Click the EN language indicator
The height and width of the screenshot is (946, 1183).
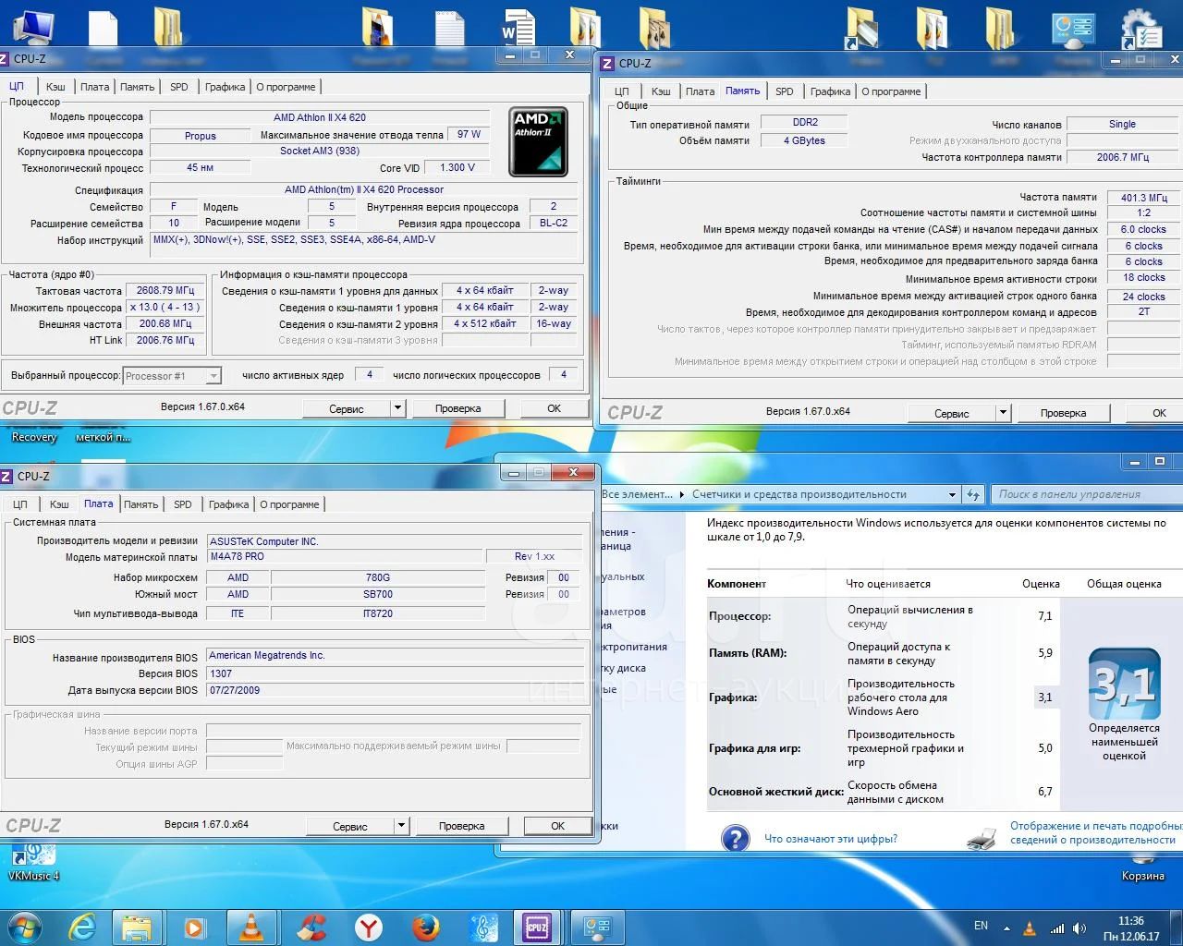(x=981, y=926)
